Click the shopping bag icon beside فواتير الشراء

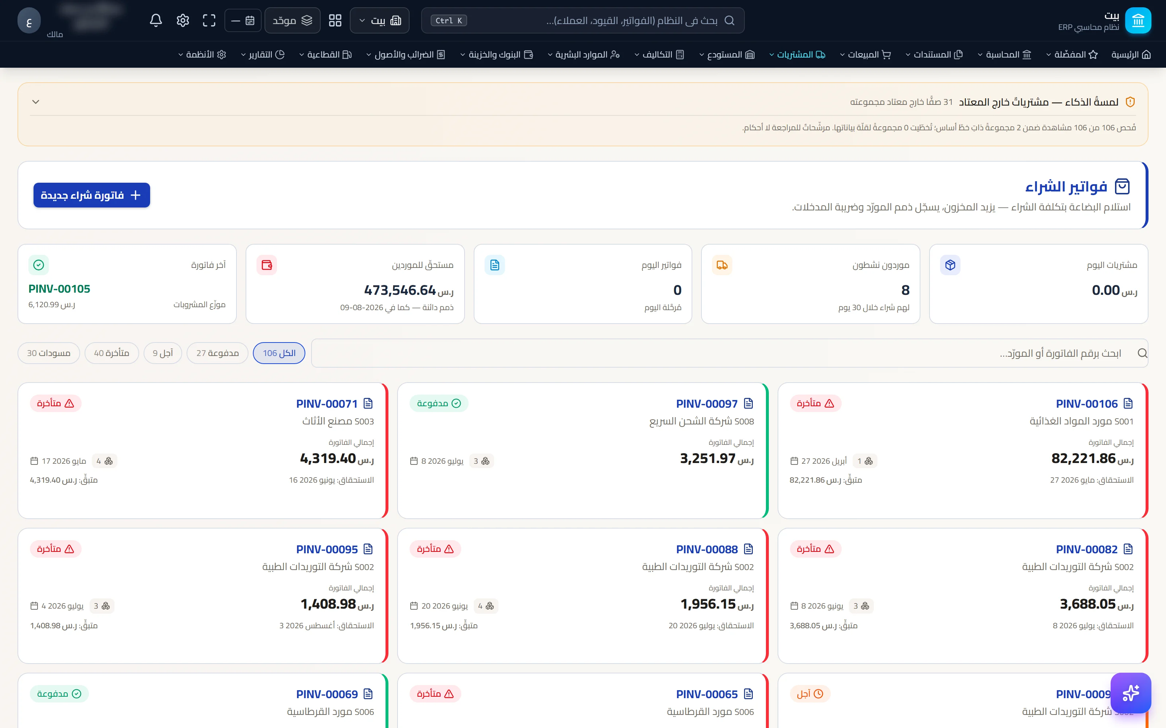point(1122,186)
